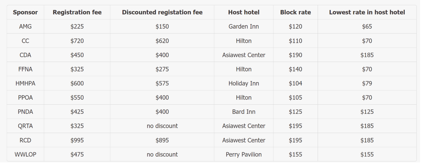Select the Garden Inn hotel cell
Image resolution: width=423 pixels, height=166 pixels.
coord(244,27)
